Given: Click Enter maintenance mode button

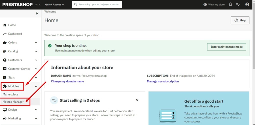Looking at the screenshot, I should click(x=226, y=47).
